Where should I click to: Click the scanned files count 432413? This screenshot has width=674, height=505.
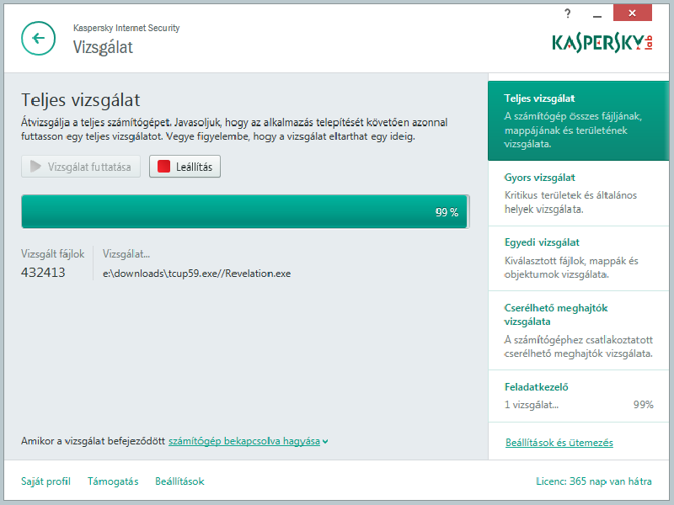(43, 272)
